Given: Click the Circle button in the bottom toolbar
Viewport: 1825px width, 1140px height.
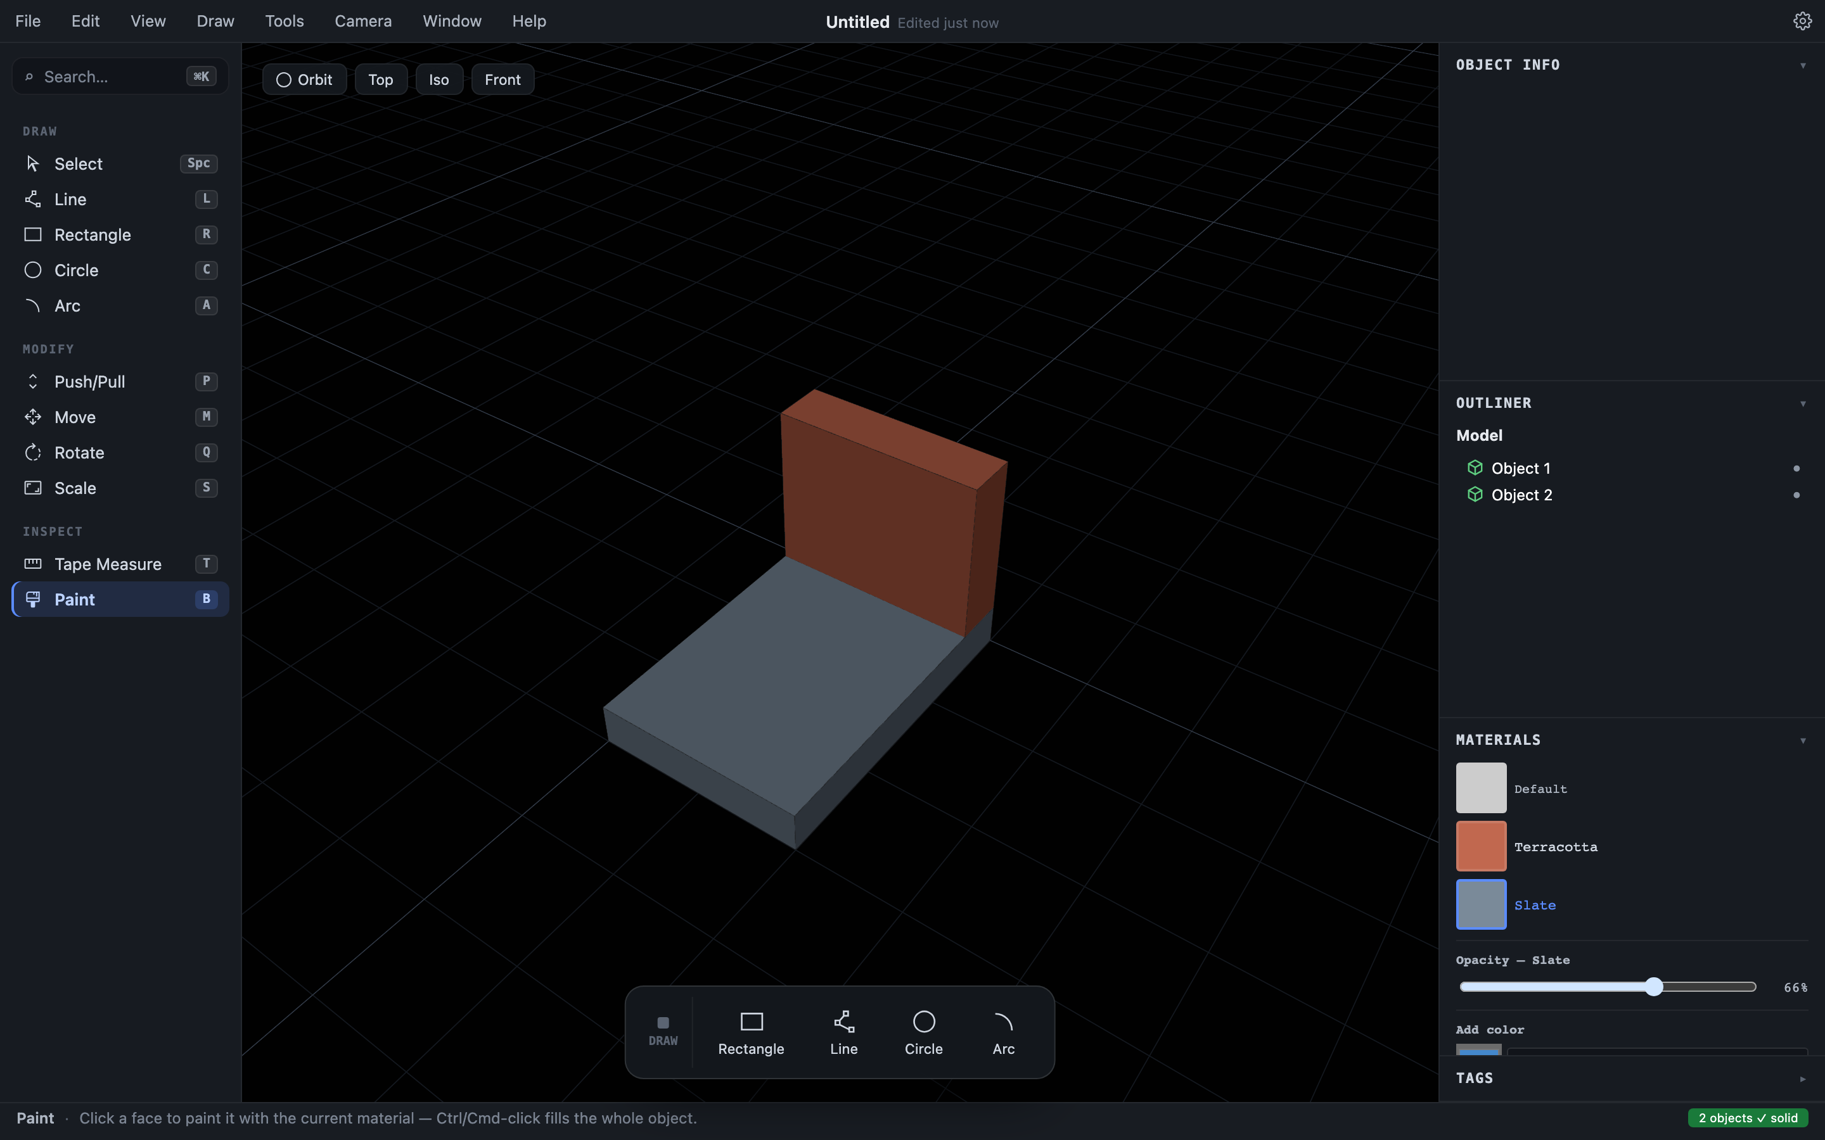Looking at the screenshot, I should point(924,1033).
